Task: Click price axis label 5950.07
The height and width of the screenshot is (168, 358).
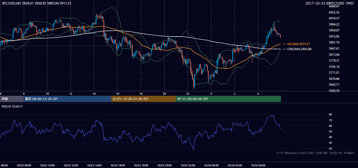Action: pyautogui.click(x=334, y=30)
